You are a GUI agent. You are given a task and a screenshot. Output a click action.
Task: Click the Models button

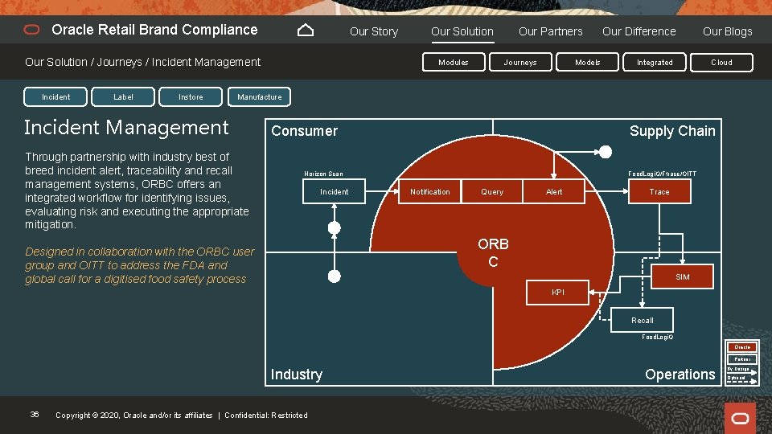[587, 63]
